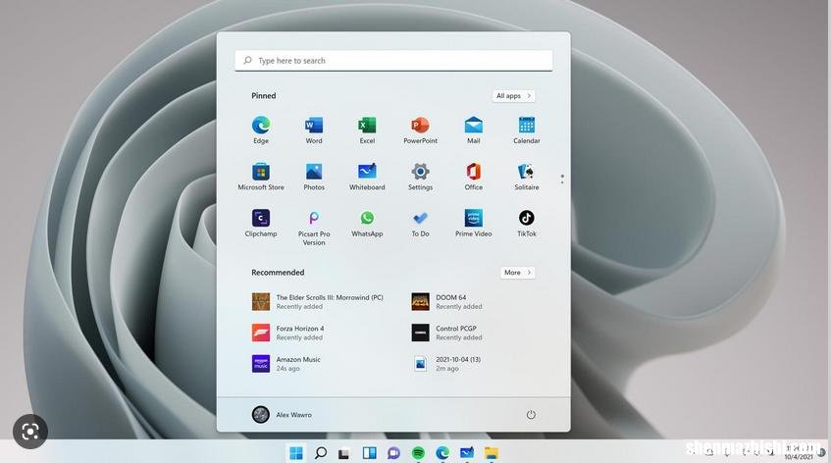
Task: Launch Spotify from the taskbar
Action: (x=418, y=453)
